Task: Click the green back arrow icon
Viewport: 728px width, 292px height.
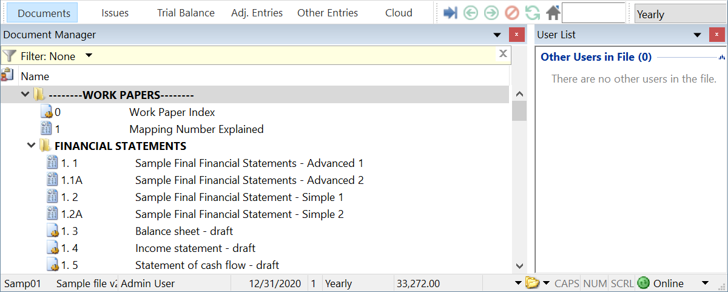Action: coord(471,13)
